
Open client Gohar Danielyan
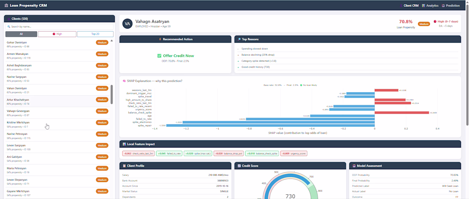coord(58,44)
